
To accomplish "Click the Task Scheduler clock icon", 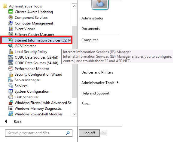I will (11, 97).
